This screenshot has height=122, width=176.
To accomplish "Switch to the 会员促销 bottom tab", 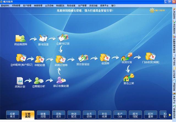I will [89, 115].
